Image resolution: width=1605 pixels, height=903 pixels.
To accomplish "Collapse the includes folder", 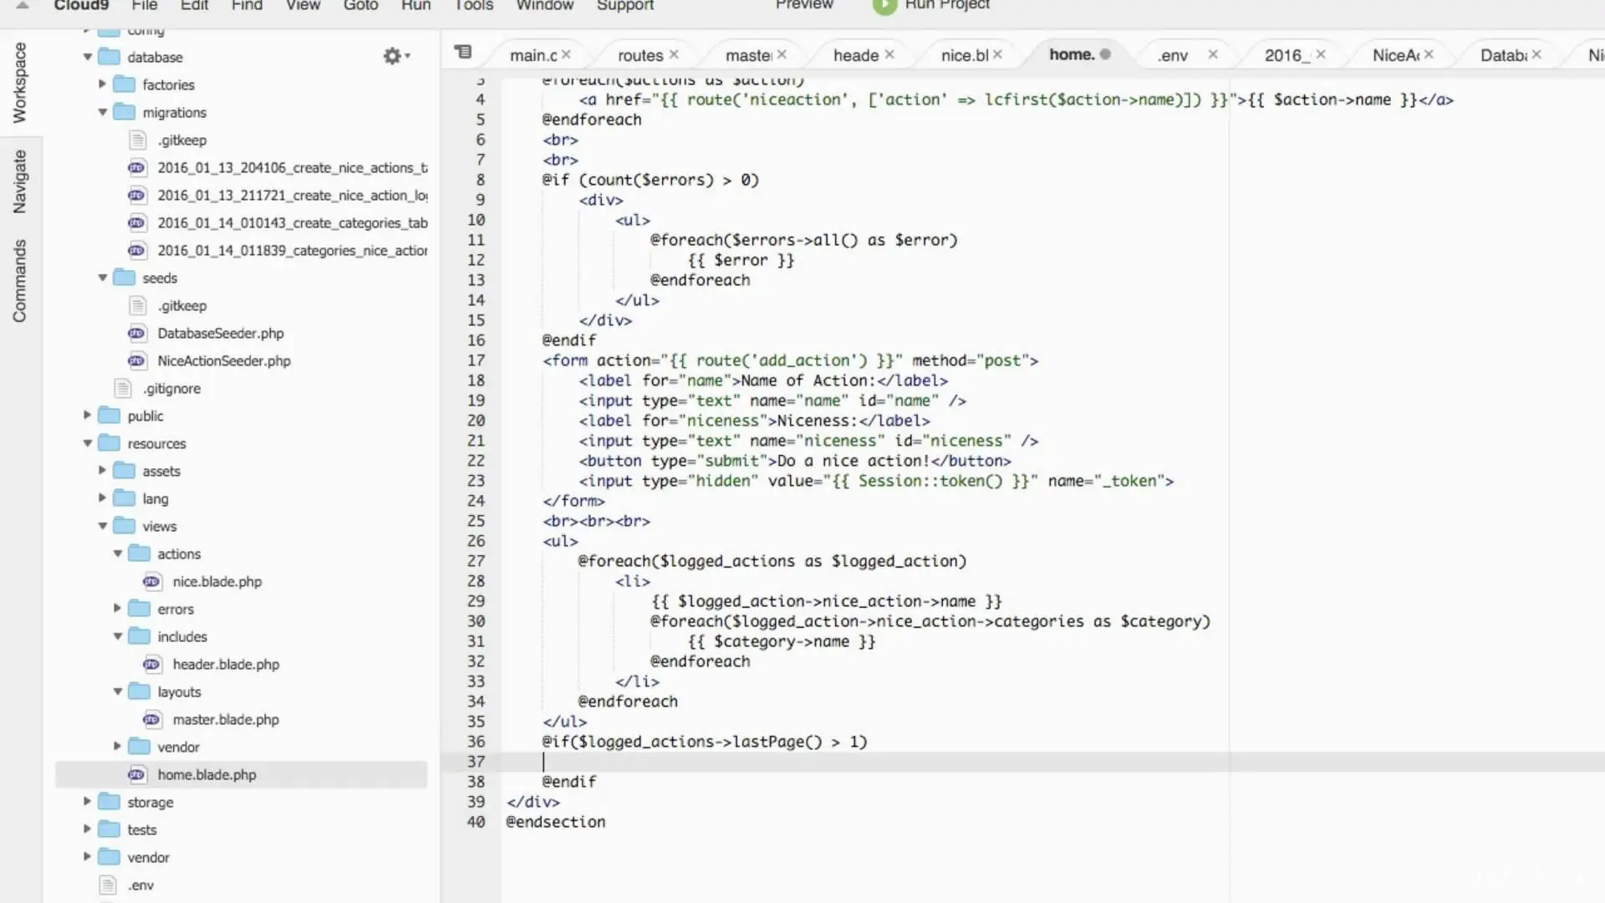I will coord(117,636).
